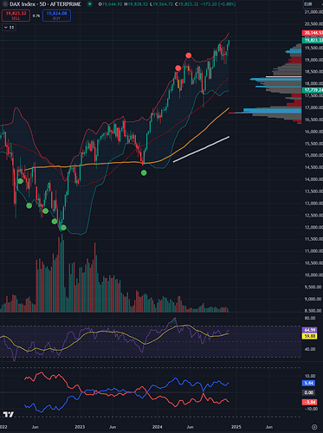Expand the collapsed indicators list showing 11
This screenshot has height=433, width=323.
coord(9,28)
